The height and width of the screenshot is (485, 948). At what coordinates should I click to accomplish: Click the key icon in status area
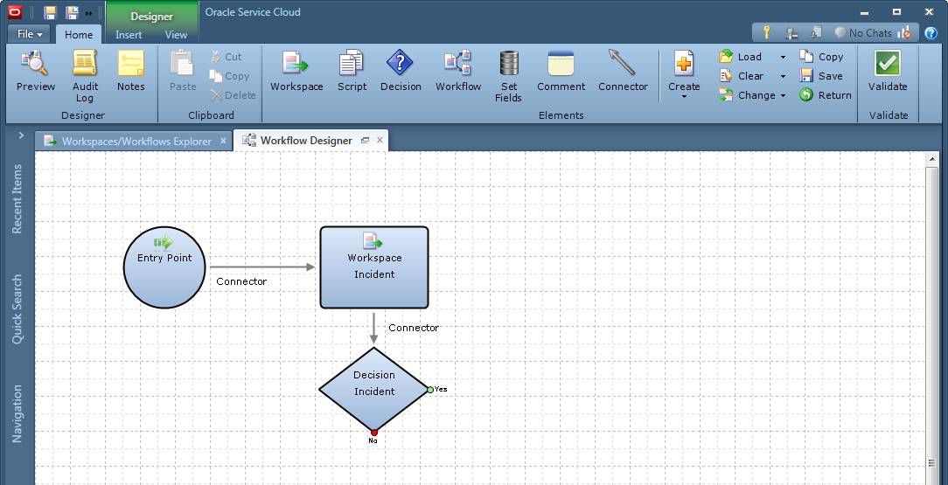766,32
